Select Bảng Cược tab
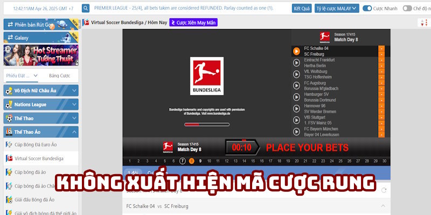 tap(60, 76)
